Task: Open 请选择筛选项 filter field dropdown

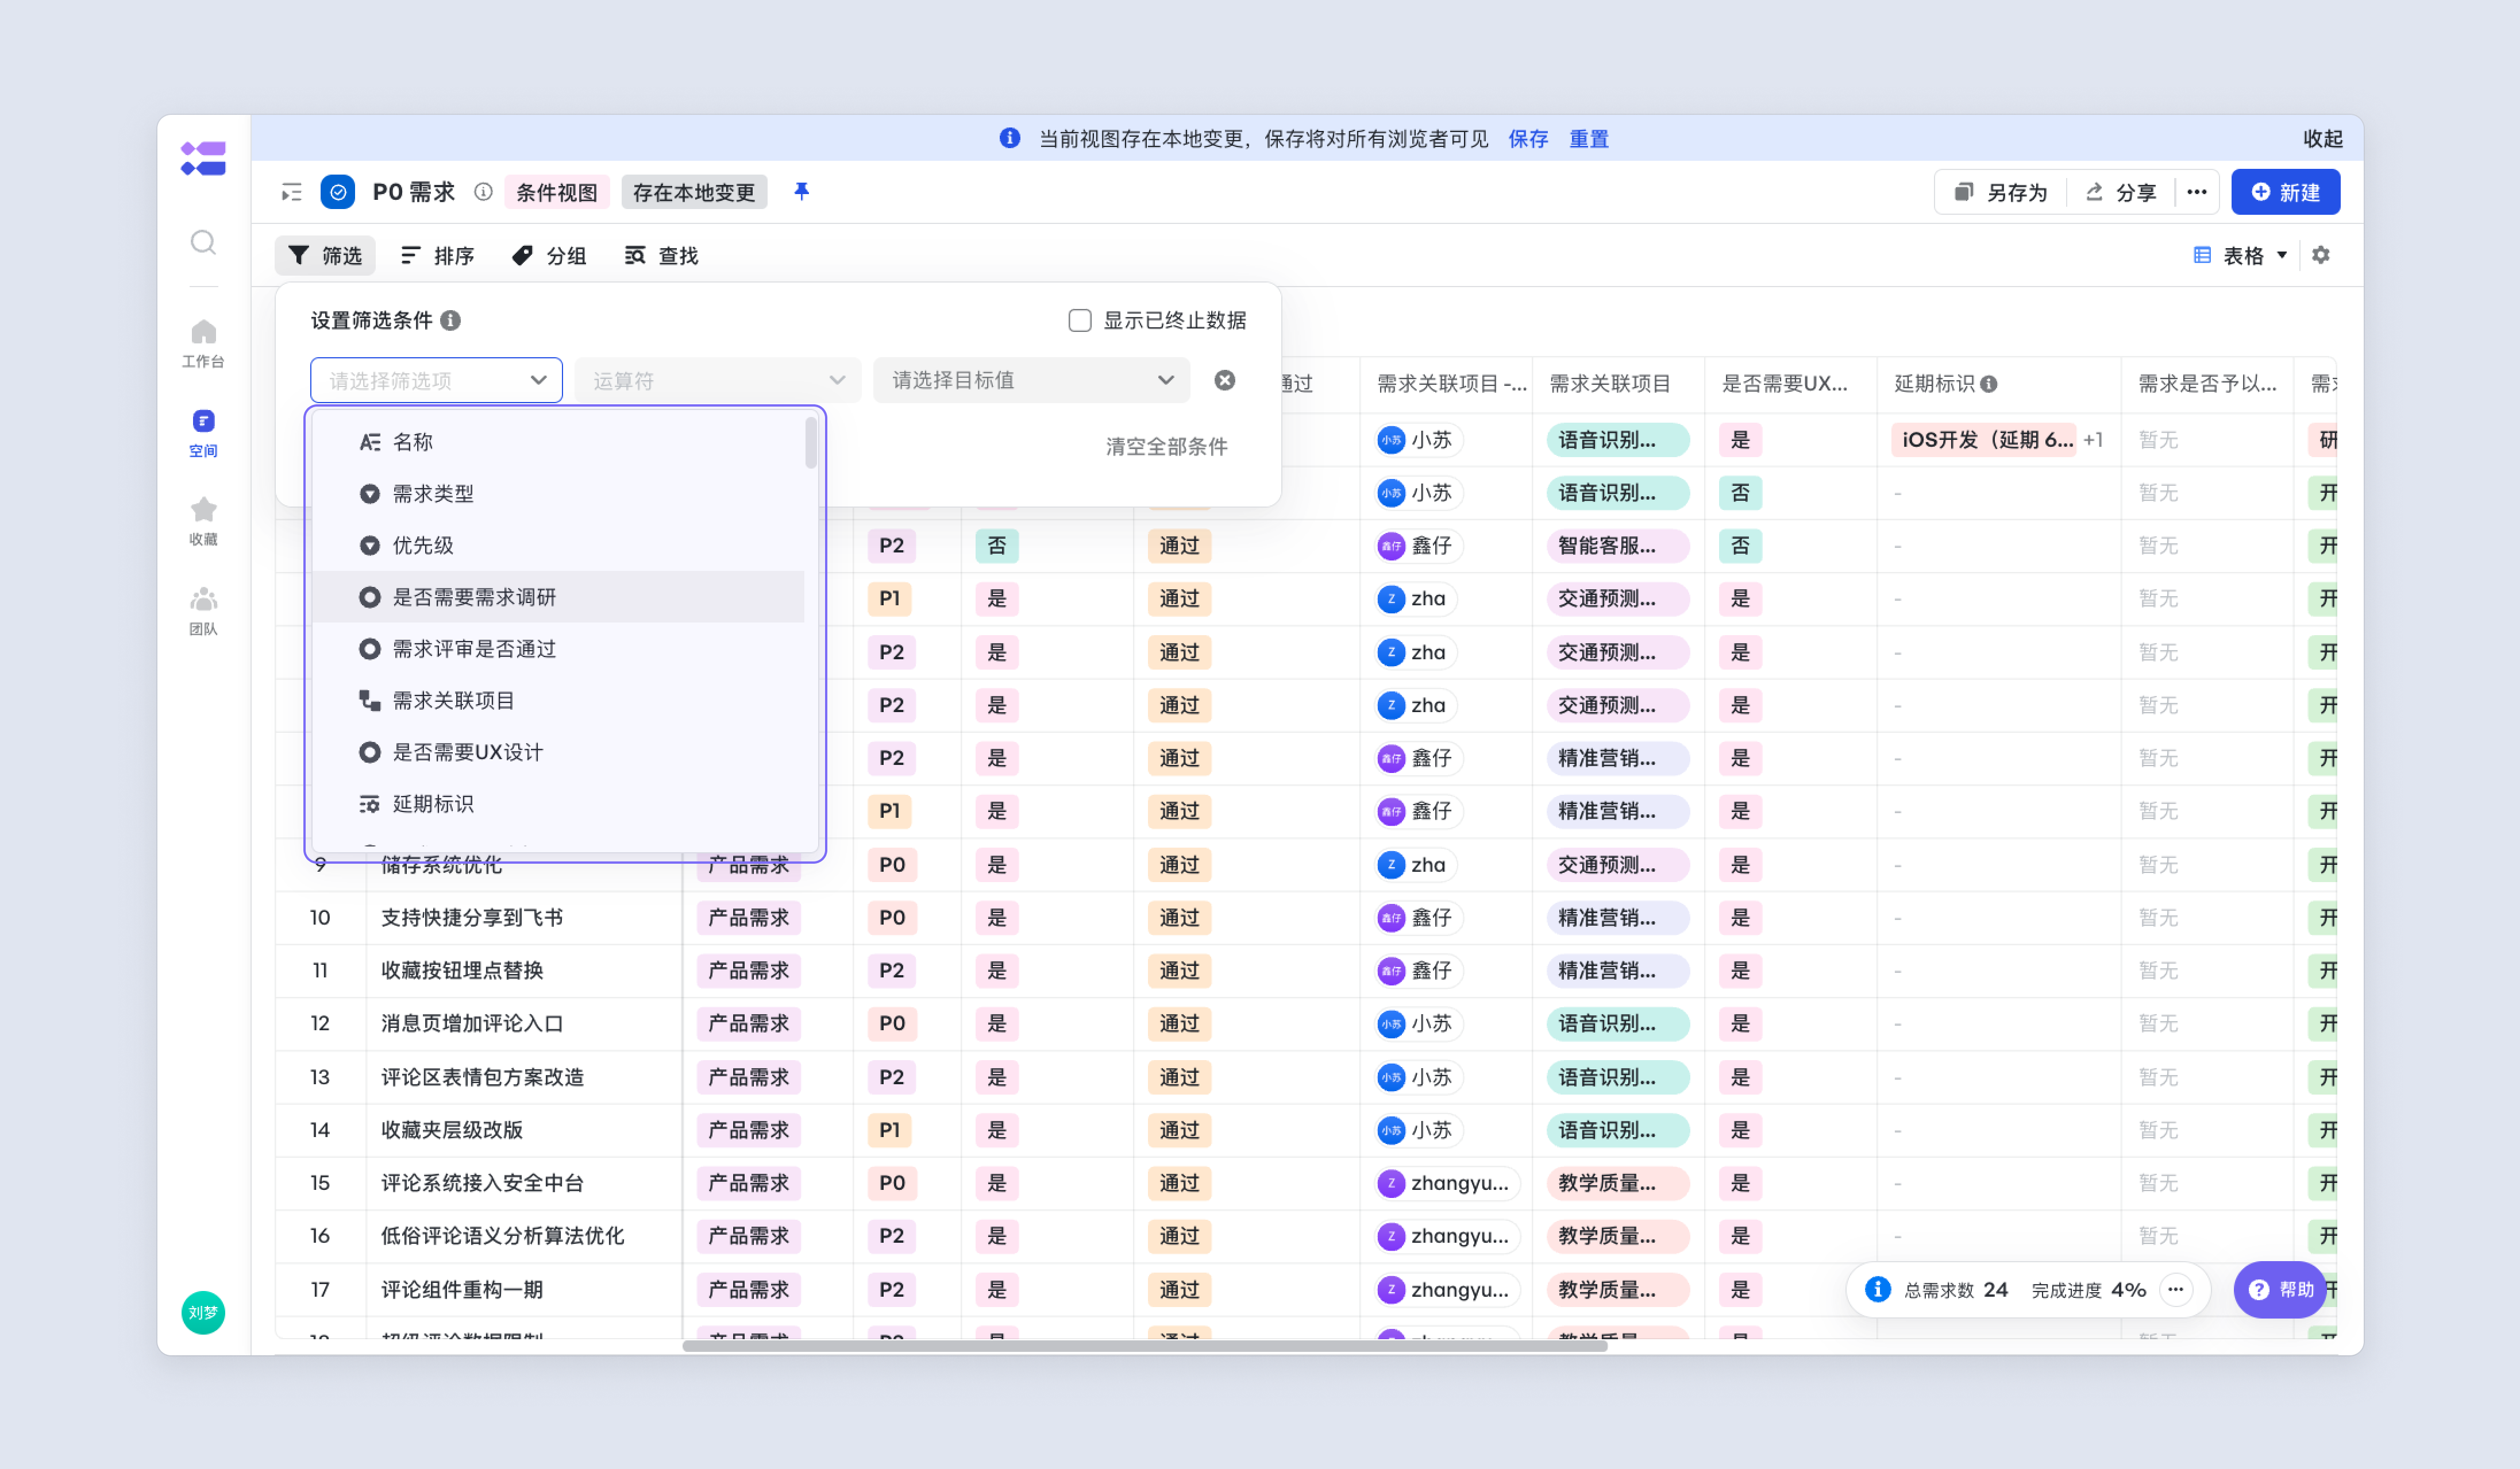Action: [436, 380]
